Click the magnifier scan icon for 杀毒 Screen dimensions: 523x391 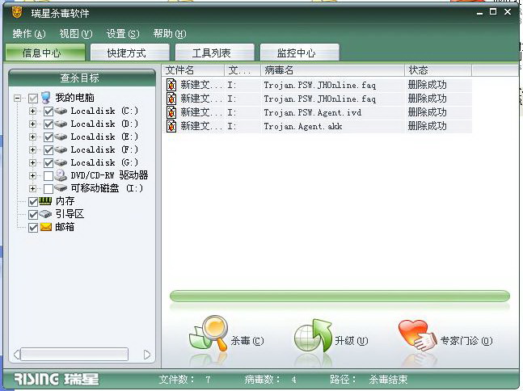click(x=209, y=333)
